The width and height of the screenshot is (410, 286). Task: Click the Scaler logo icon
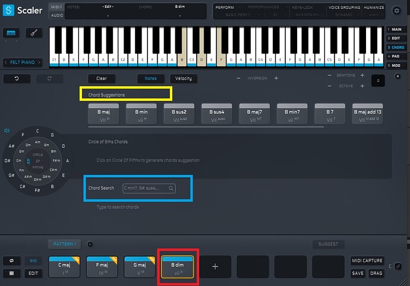8,10
